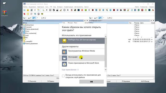Open the Инструменты menu
Image resolution: width=166 pixels, height=93 pixels.
(x=79, y=7)
